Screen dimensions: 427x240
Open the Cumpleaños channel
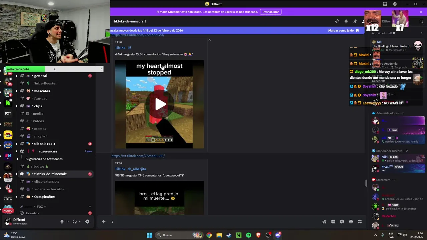55,197
